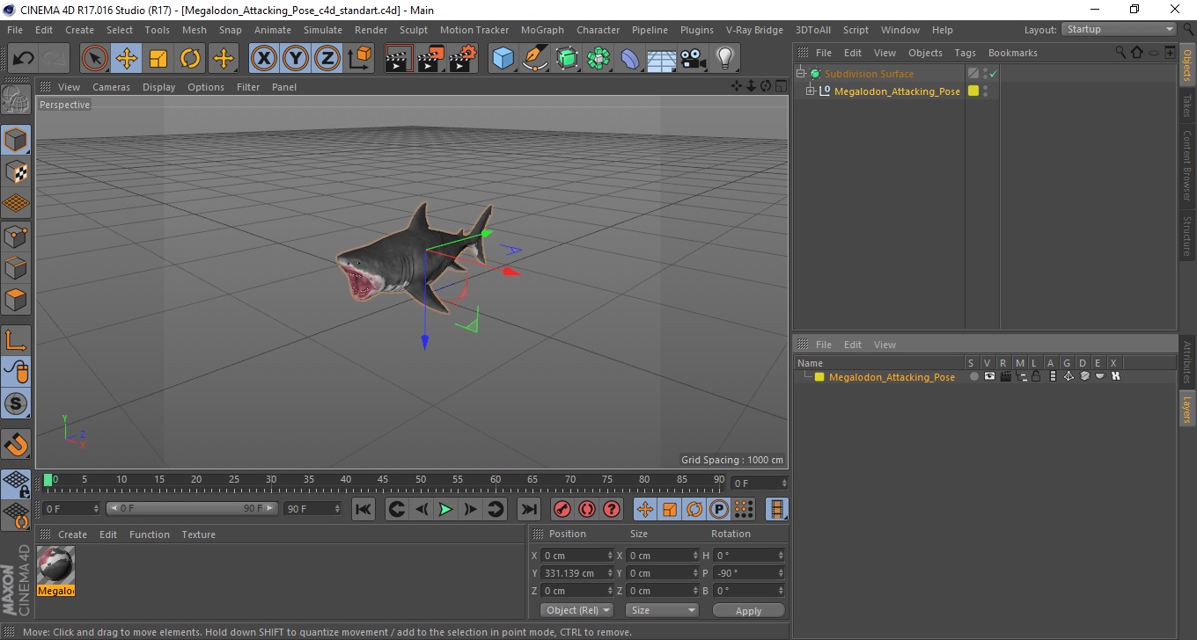Go to start of animation
Viewport: 1197px width, 640px height.
(363, 509)
